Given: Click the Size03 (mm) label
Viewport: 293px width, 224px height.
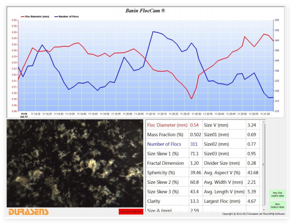Looking at the screenshot, I should [216, 153].
